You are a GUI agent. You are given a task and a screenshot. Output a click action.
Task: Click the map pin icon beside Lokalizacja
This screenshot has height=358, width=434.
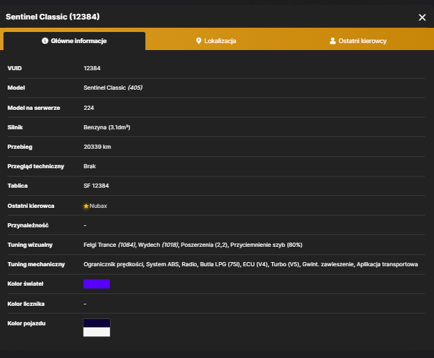click(198, 41)
